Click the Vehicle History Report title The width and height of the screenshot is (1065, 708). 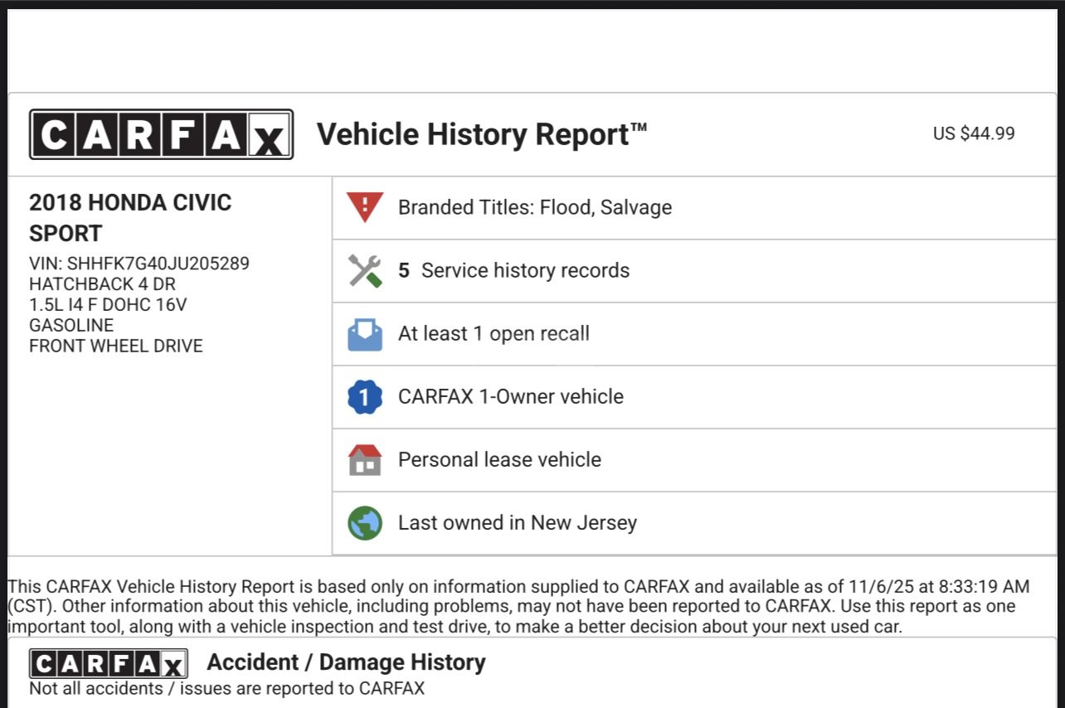481,134
